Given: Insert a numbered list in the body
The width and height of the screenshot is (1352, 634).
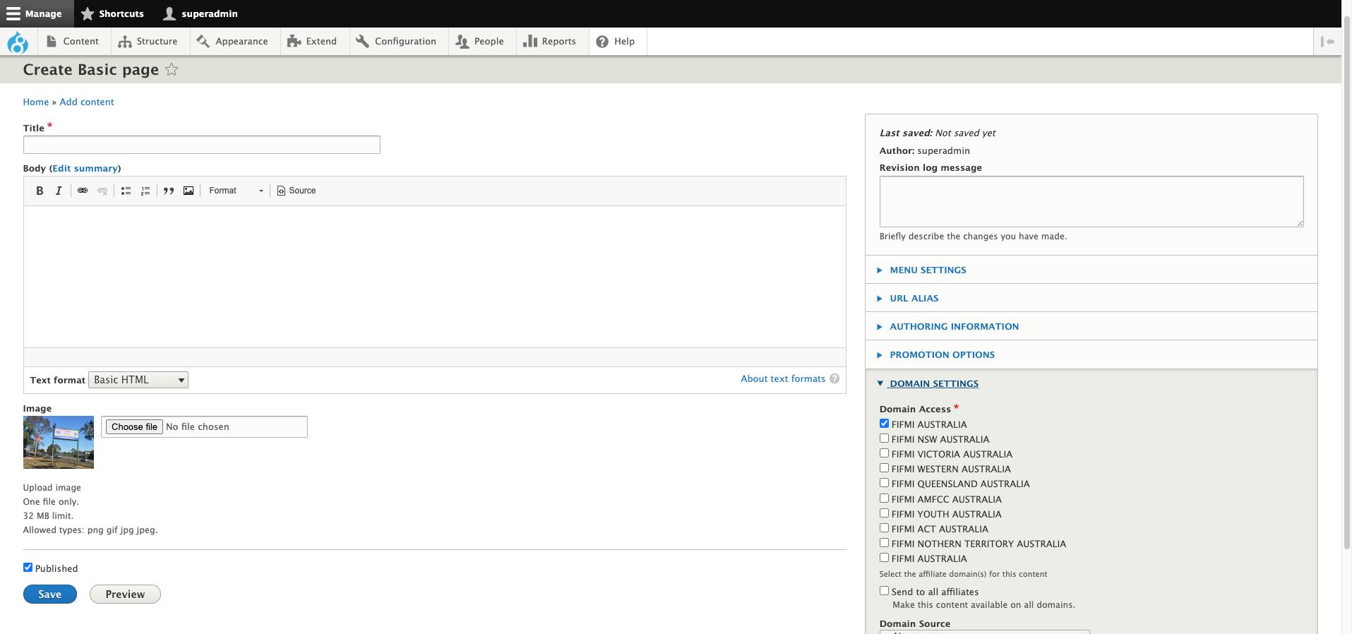Looking at the screenshot, I should pyautogui.click(x=145, y=191).
